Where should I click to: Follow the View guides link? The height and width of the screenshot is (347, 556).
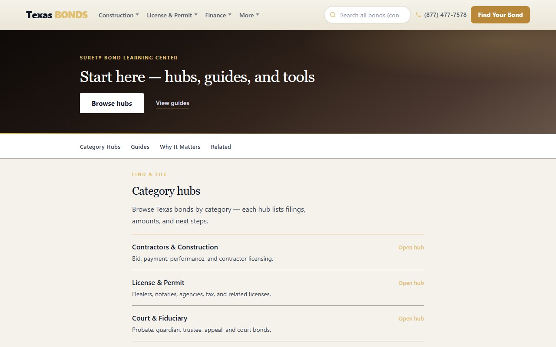point(172,103)
